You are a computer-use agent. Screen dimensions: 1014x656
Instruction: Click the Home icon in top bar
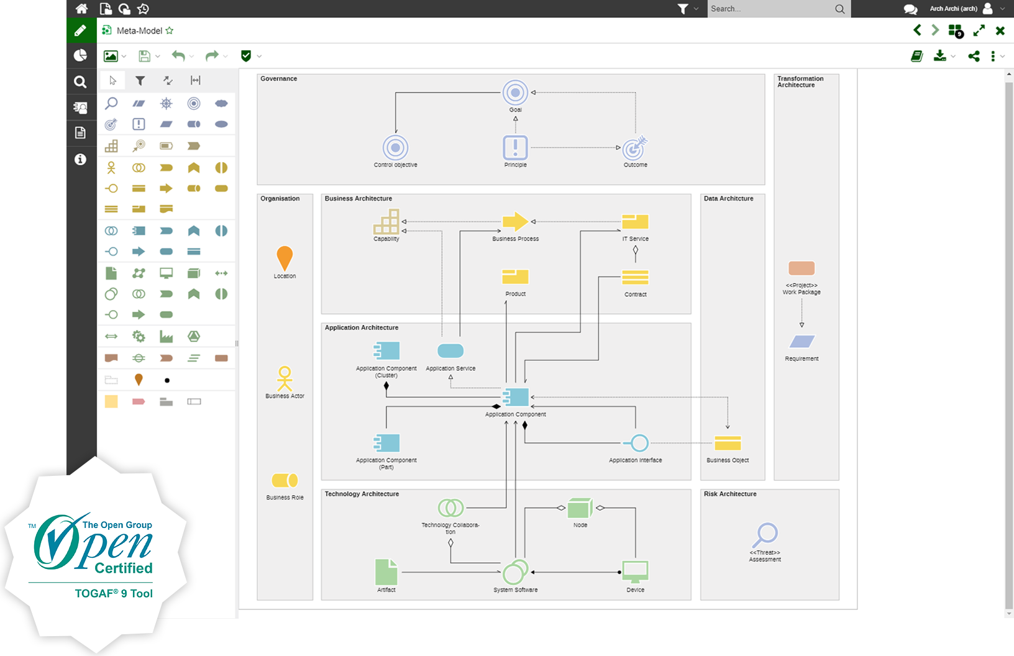[81, 9]
